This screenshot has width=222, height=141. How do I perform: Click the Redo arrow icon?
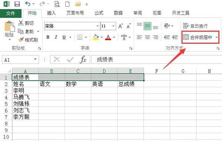(x=42, y=4)
